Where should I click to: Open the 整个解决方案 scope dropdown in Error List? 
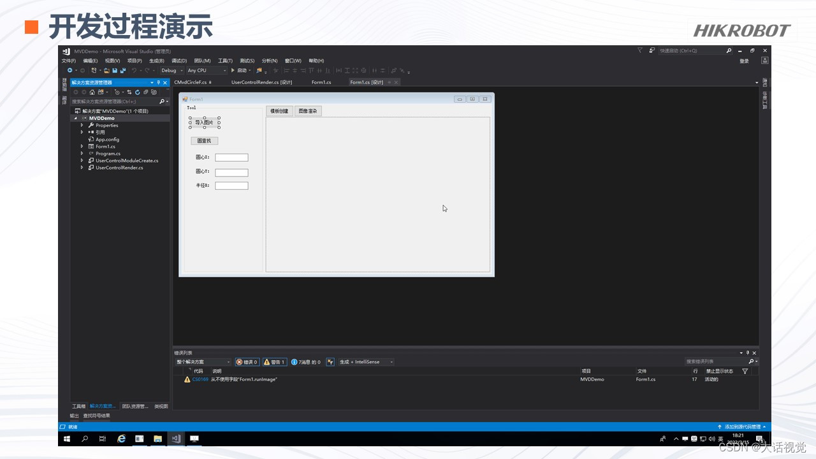coord(203,361)
